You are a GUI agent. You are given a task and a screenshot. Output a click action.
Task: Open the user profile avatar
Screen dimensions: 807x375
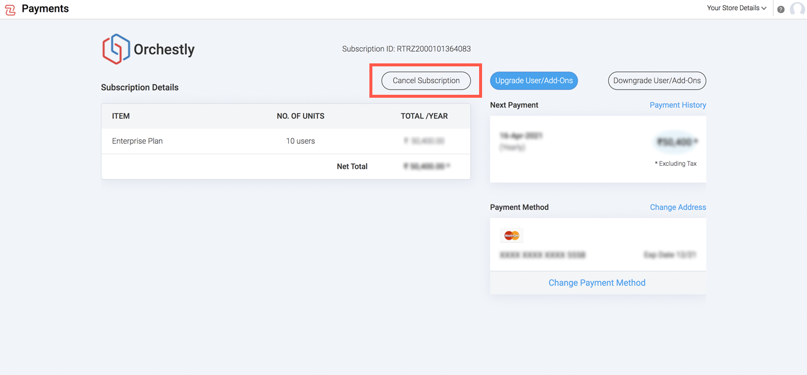pyautogui.click(x=797, y=9)
